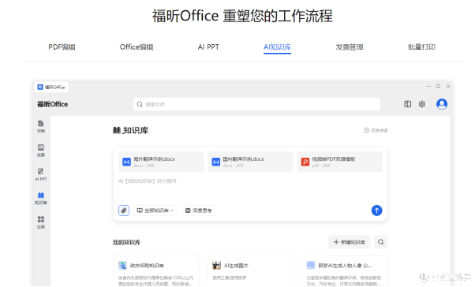Attach a file with paperclip icon
This screenshot has height=287, width=475.
click(124, 211)
